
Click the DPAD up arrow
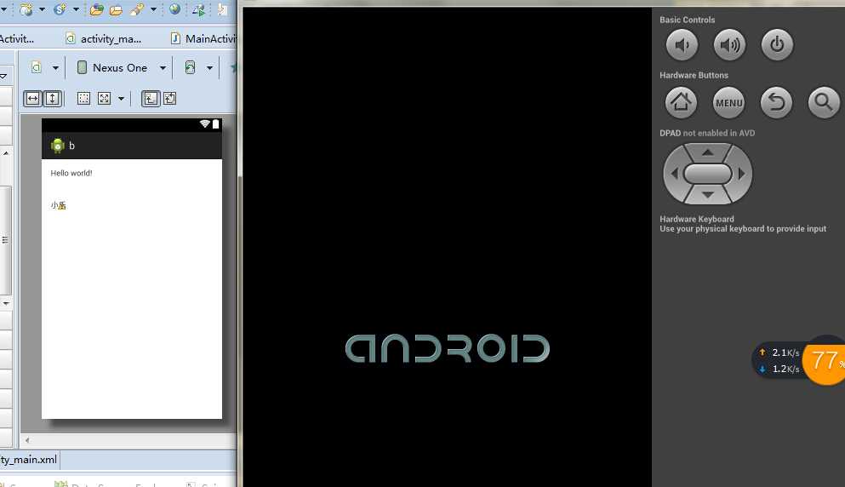tap(708, 152)
